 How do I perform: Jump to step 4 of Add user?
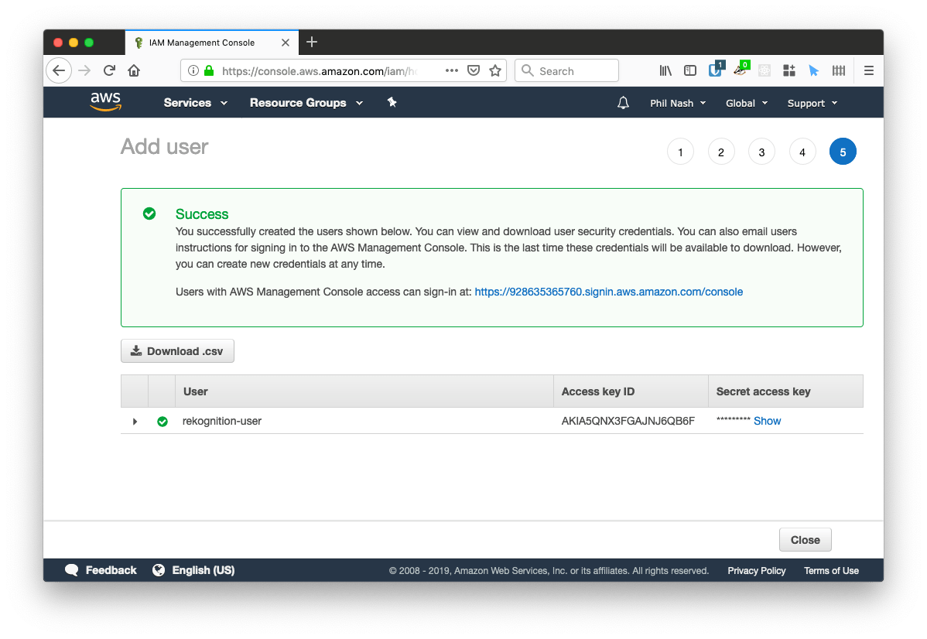click(x=802, y=152)
